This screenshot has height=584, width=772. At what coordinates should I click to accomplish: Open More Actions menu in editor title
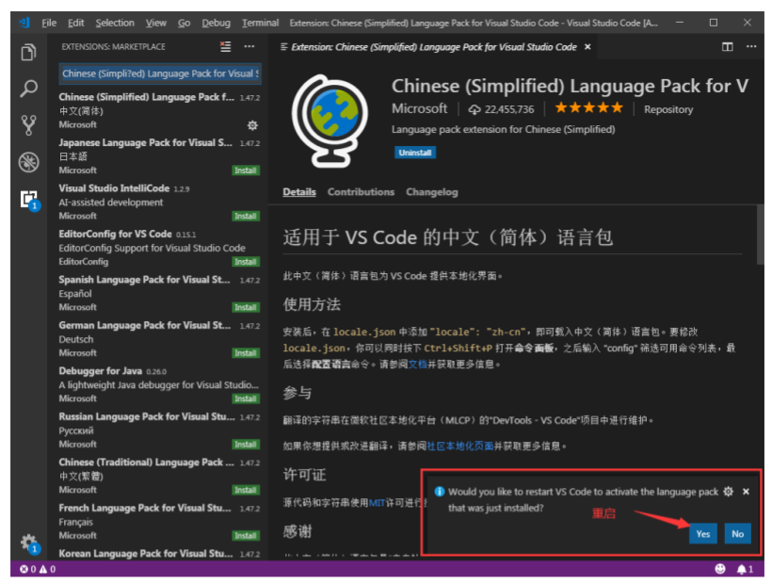point(751,47)
